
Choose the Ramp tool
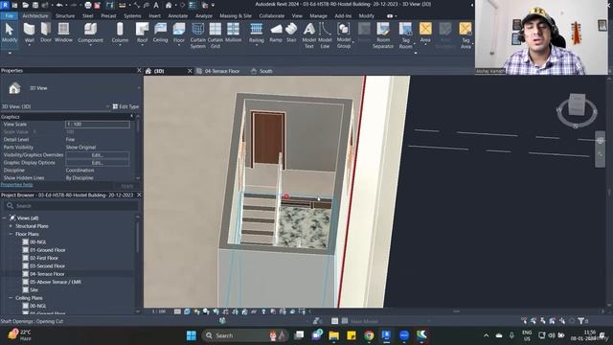[276, 32]
